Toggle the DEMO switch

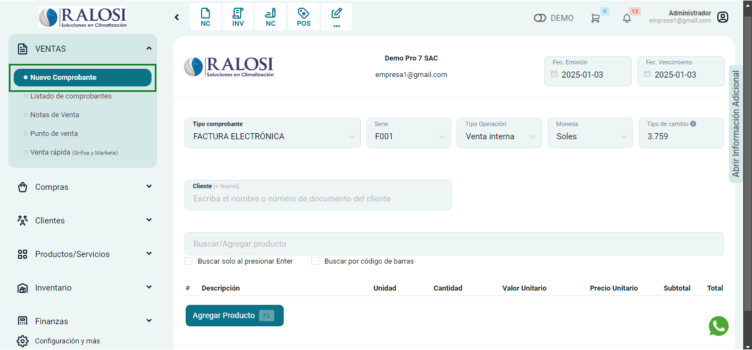tap(540, 18)
